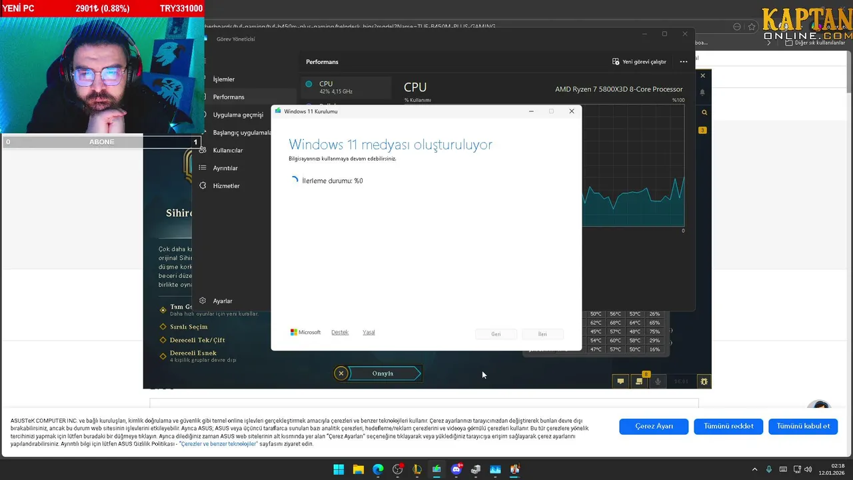Screen dimensions: 853x480
Task: Open the Windows Start menu
Action: pyautogui.click(x=339, y=469)
